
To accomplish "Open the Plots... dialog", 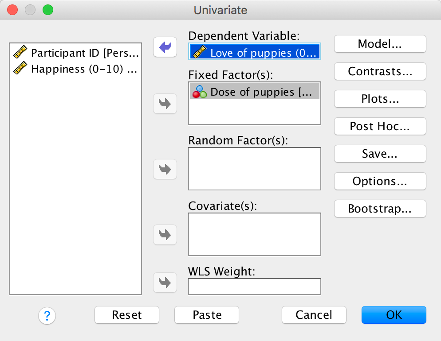I will 380,99.
